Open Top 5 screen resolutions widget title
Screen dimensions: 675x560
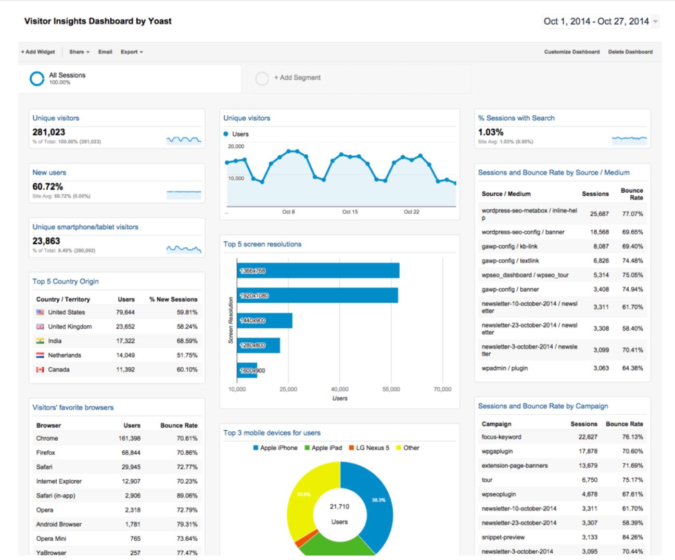tap(262, 244)
